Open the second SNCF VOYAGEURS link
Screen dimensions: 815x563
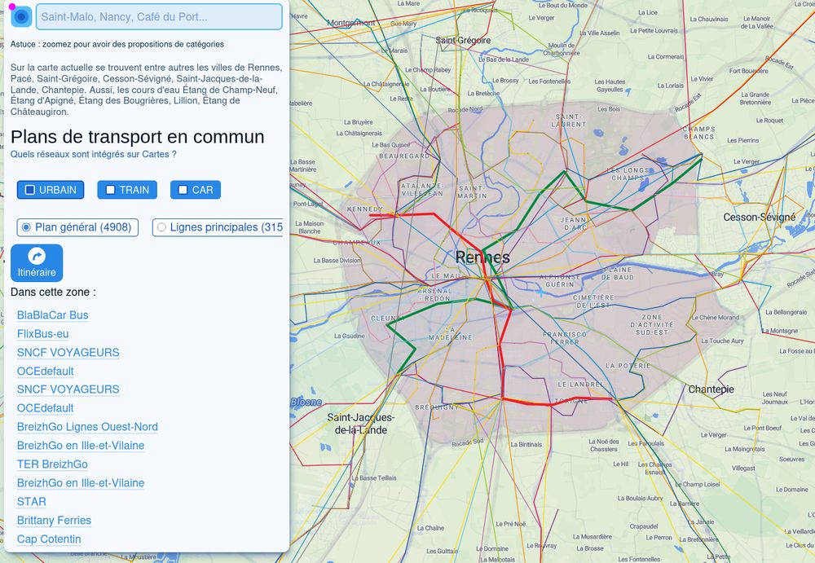click(x=68, y=389)
